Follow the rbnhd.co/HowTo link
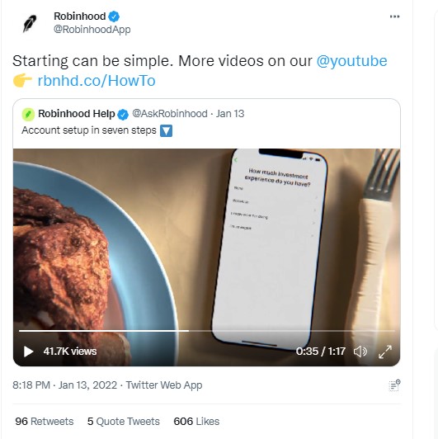The width and height of the screenshot is (438, 439). pos(97,81)
